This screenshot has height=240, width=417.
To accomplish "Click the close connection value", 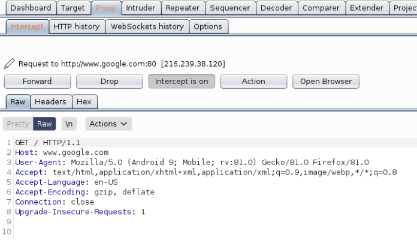I will point(83,202).
